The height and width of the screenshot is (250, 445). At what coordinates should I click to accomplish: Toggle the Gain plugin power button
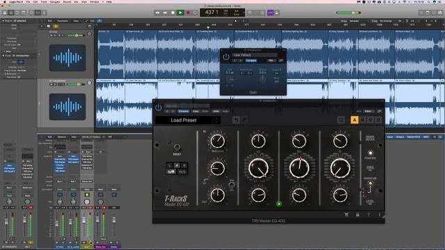[226, 57]
